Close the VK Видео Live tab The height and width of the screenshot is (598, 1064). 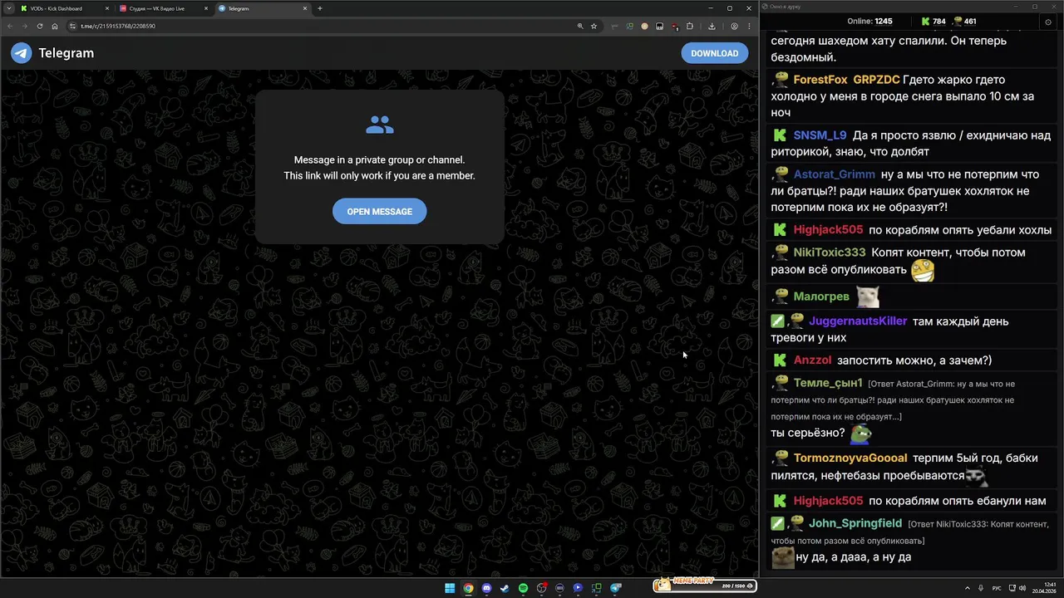[x=205, y=8]
